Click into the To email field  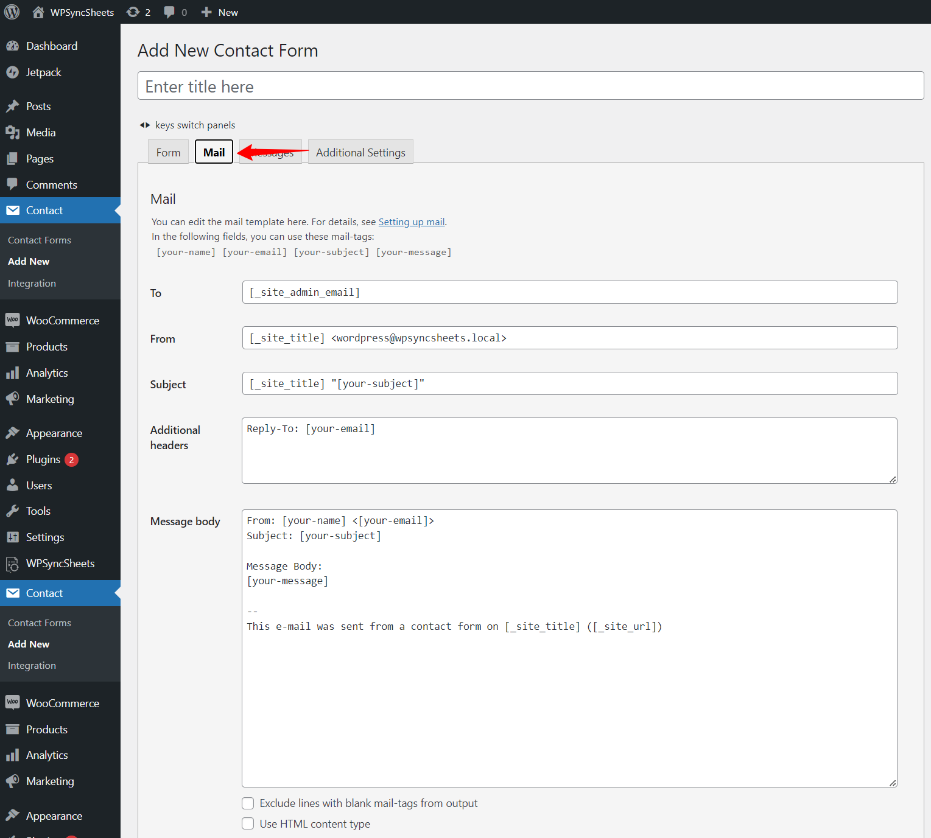(569, 292)
